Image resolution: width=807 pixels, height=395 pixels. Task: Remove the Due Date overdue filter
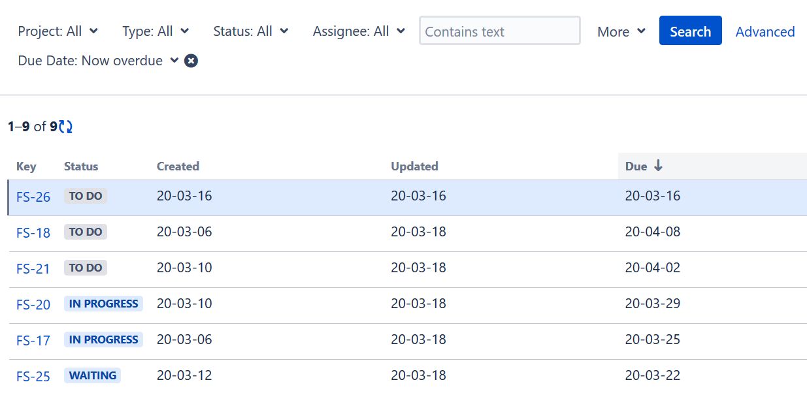(x=190, y=61)
